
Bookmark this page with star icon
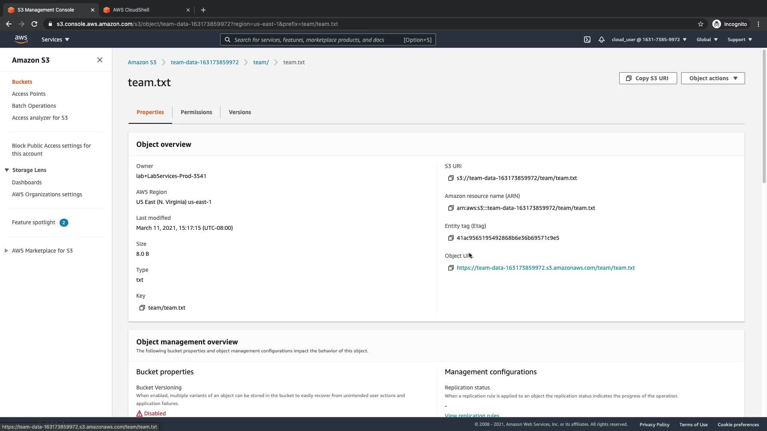[x=700, y=24]
